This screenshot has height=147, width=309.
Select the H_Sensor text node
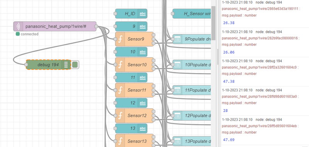pos(192,14)
